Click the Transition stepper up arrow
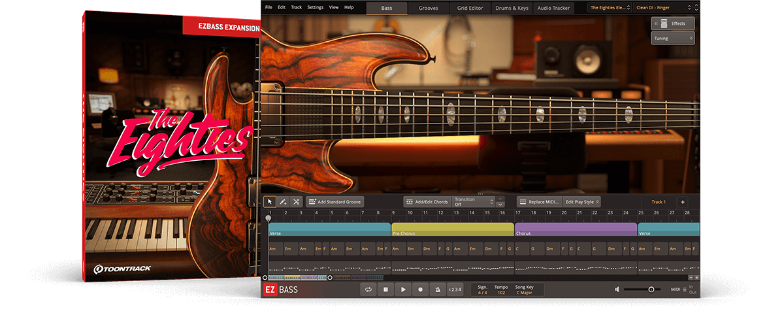This screenshot has height=319, width=784. coord(500,199)
